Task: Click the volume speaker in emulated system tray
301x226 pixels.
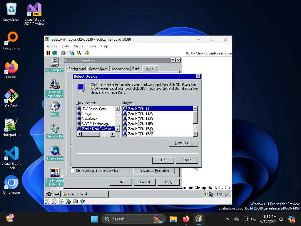Action: pyautogui.click(x=205, y=194)
